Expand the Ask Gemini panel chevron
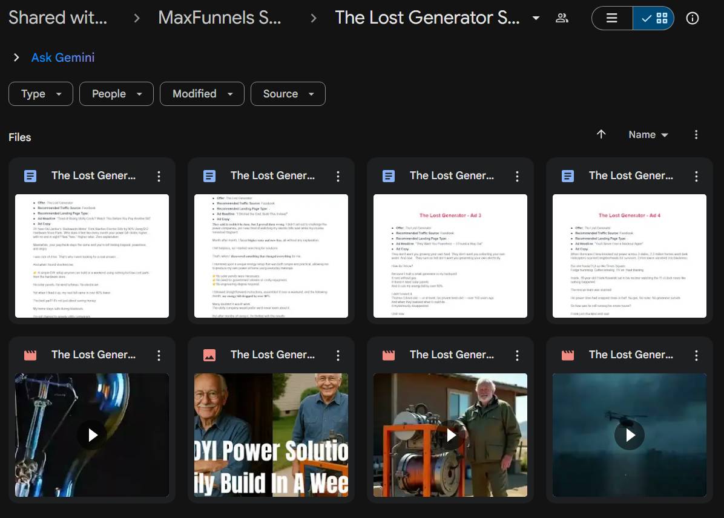Screen dimensions: 724x518 pyautogui.click(x=16, y=57)
